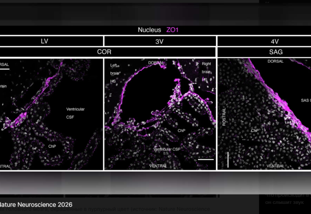Viewport: 311px width, 214px height.
Task: Click the 4V header label
Action: point(275,41)
